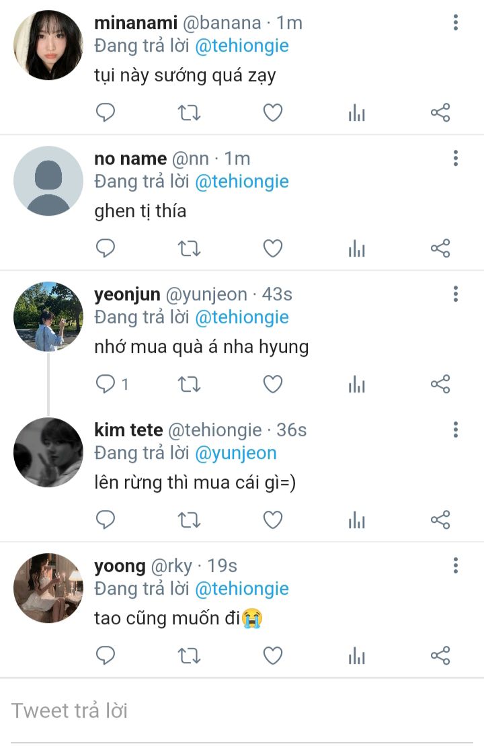The height and width of the screenshot is (748, 484).
Task: Open @yunjeon mention link in kim tete's reply
Action: (236, 453)
